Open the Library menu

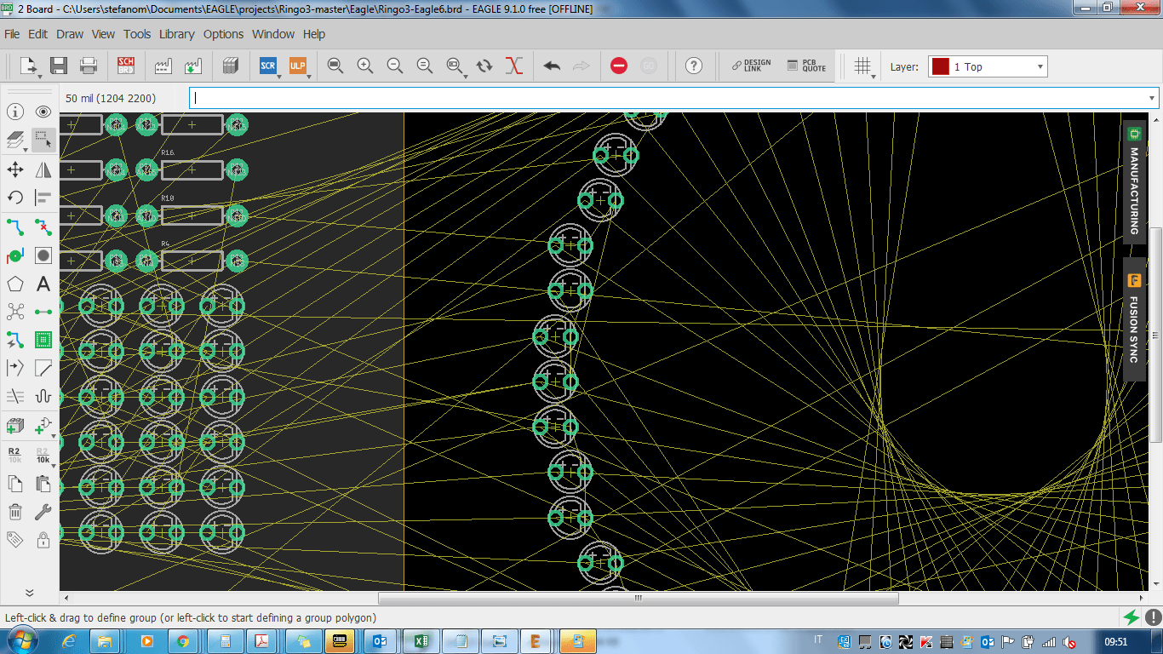pos(176,34)
